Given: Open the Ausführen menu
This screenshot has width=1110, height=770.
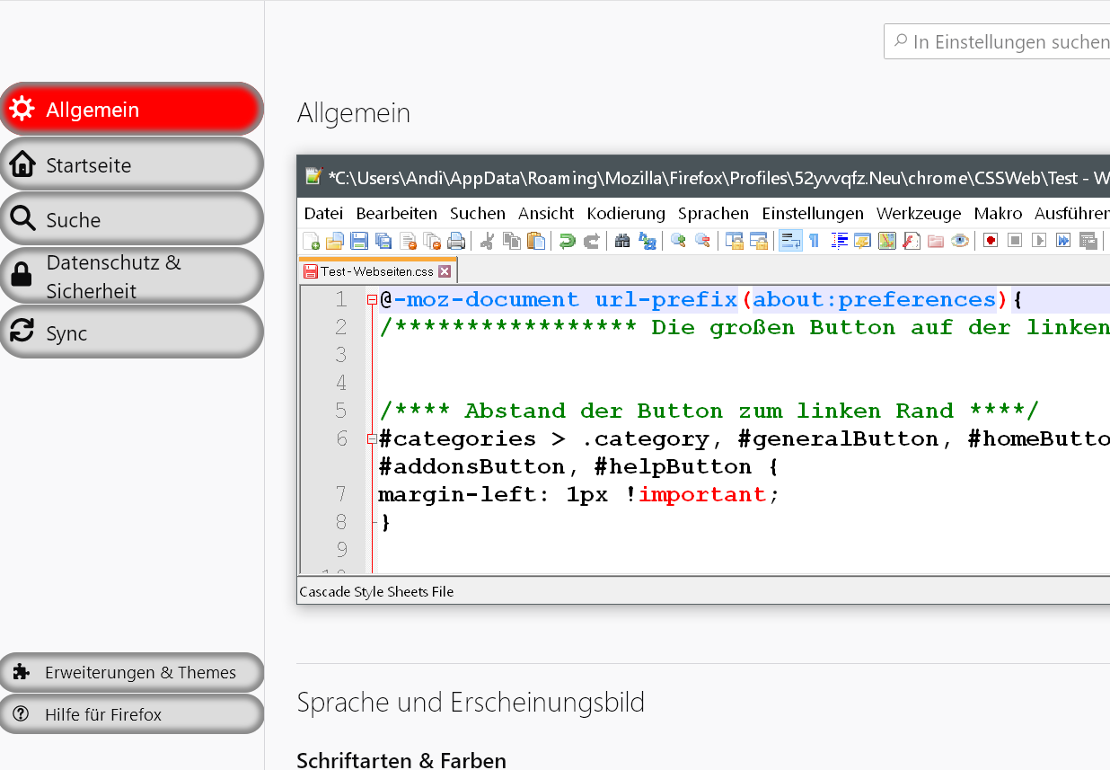Looking at the screenshot, I should coord(1070,213).
